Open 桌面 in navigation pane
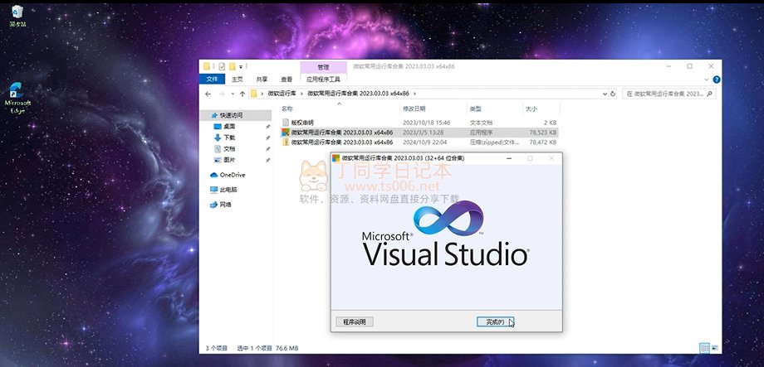This screenshot has height=367, width=764. tap(229, 127)
